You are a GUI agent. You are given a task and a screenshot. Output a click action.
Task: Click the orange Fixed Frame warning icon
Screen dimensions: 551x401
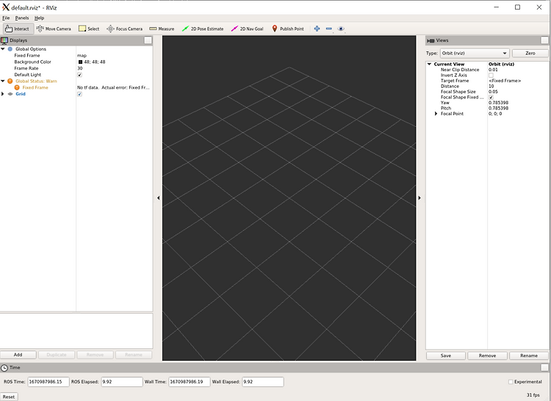pyautogui.click(x=17, y=88)
